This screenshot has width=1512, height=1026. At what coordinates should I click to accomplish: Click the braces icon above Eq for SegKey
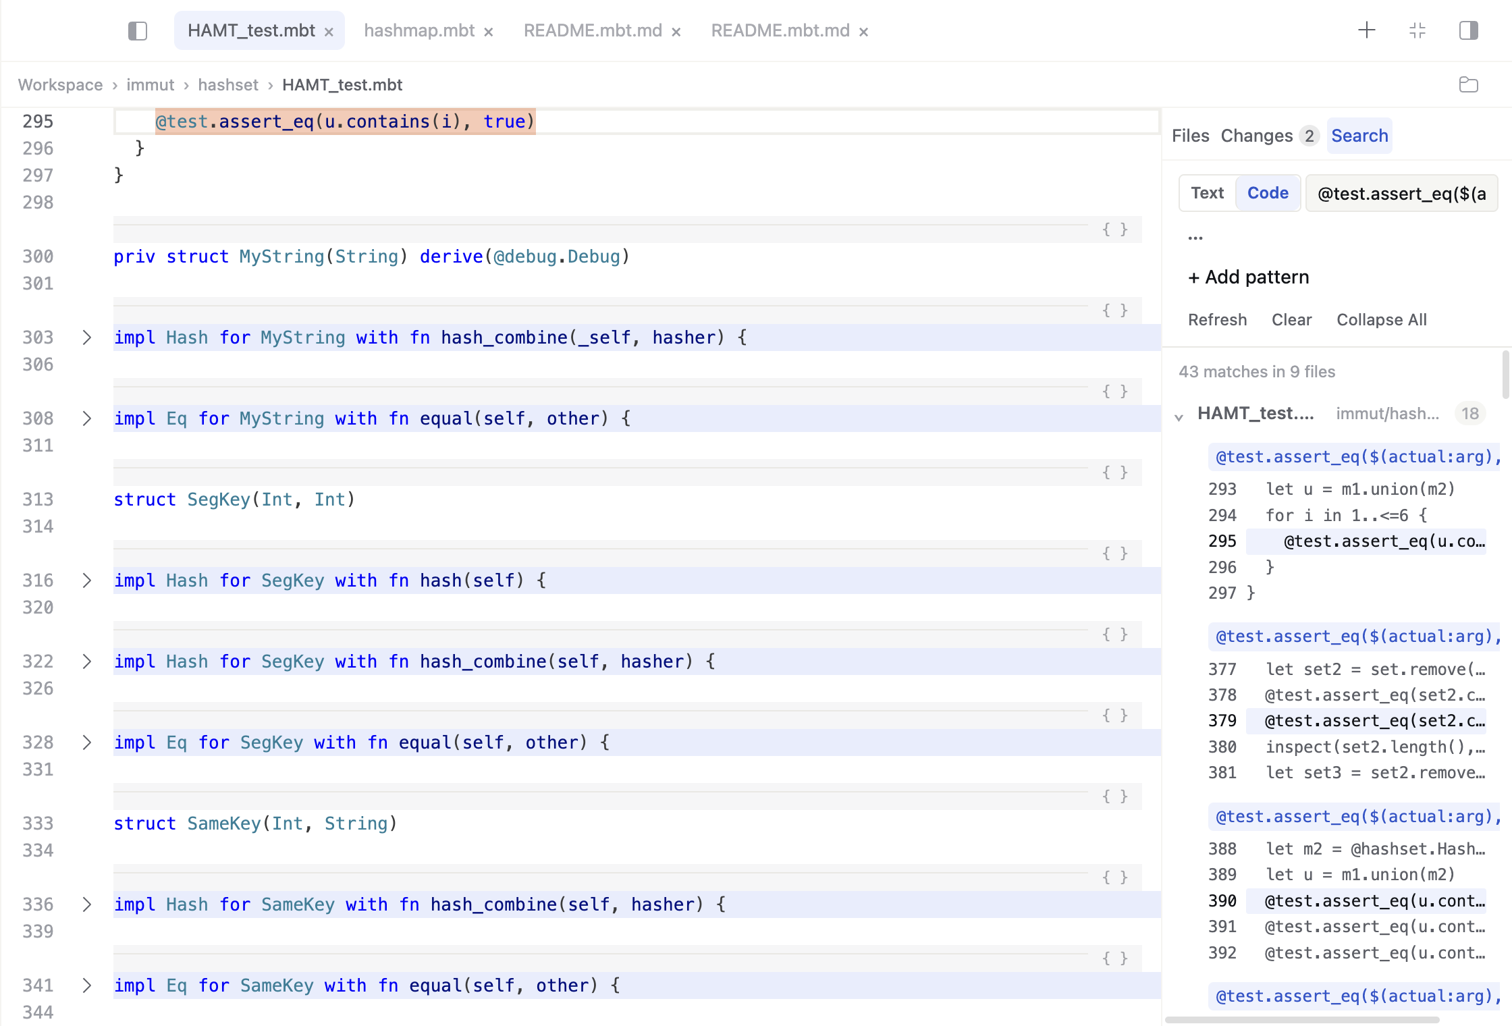click(x=1114, y=715)
